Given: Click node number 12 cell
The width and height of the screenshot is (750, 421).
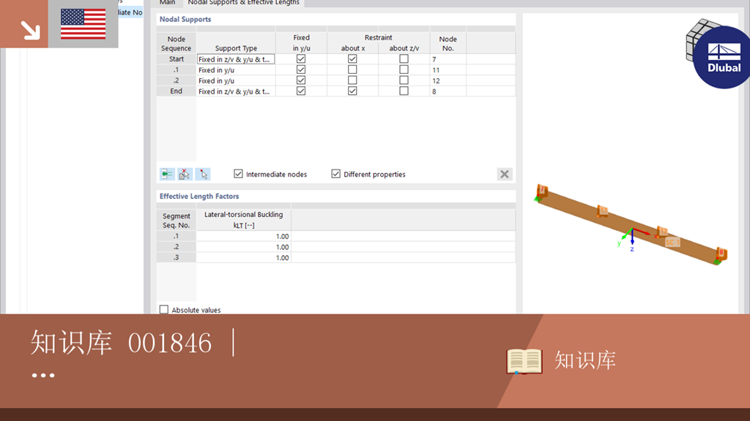Looking at the screenshot, I should 448,80.
